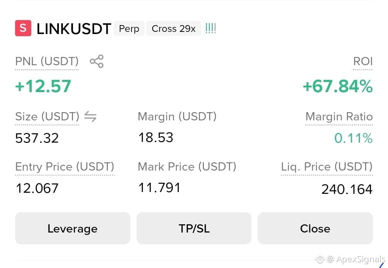The height and width of the screenshot is (268, 388).
Task: Open the LINKUSDT symbol title
Action: [x=74, y=29]
